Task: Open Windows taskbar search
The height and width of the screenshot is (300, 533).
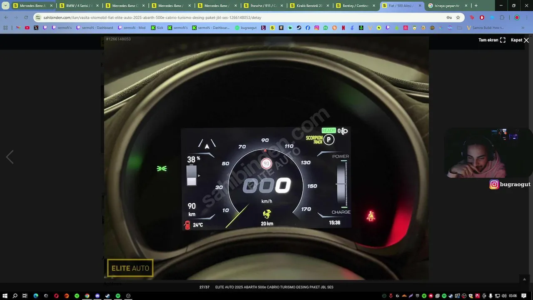Action: pos(15,296)
